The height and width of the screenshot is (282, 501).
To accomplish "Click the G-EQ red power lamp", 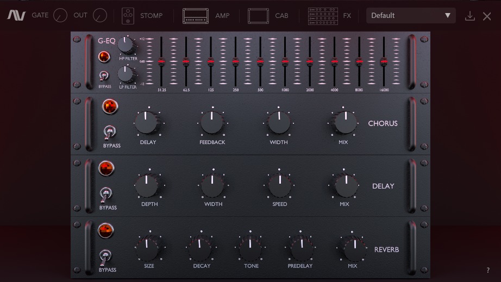I will [104, 57].
